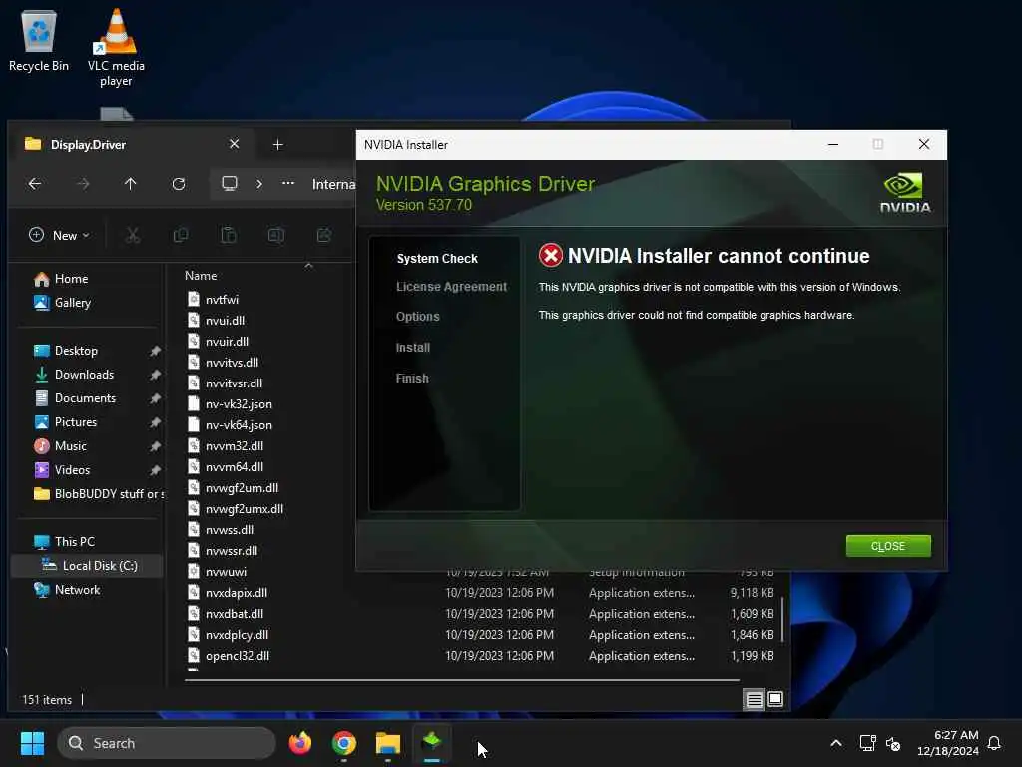Sort files by the Name column header
This screenshot has width=1022, height=767.
coord(200,276)
